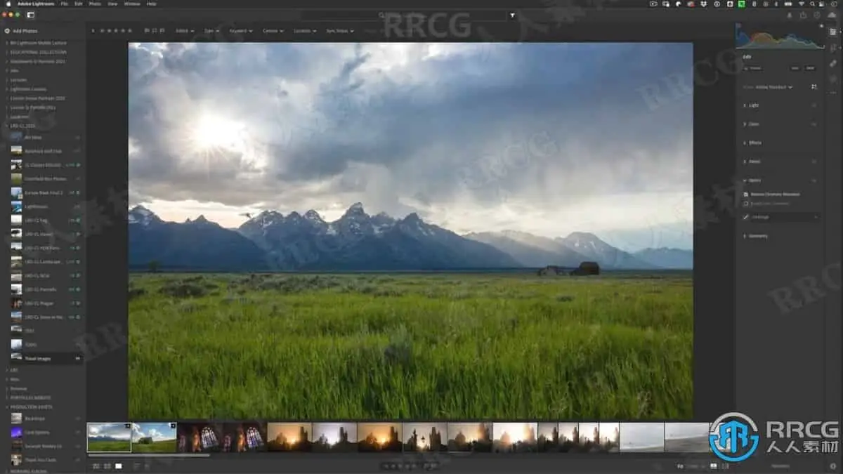
Task: Expand the Effects panel section
Action: pos(754,143)
